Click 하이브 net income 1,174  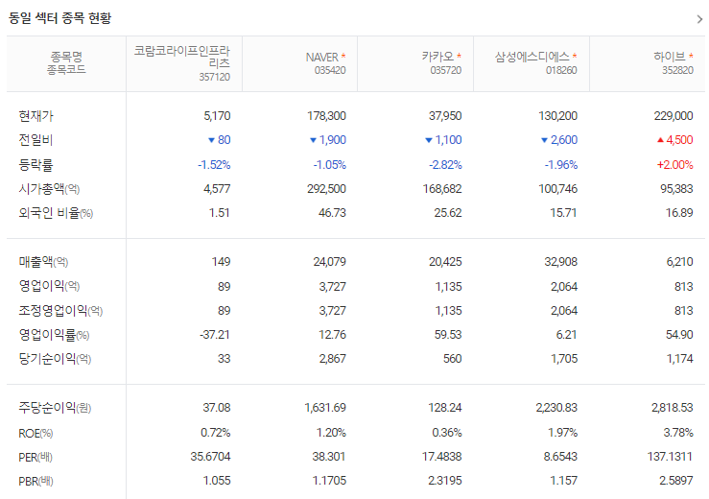pyautogui.click(x=679, y=359)
